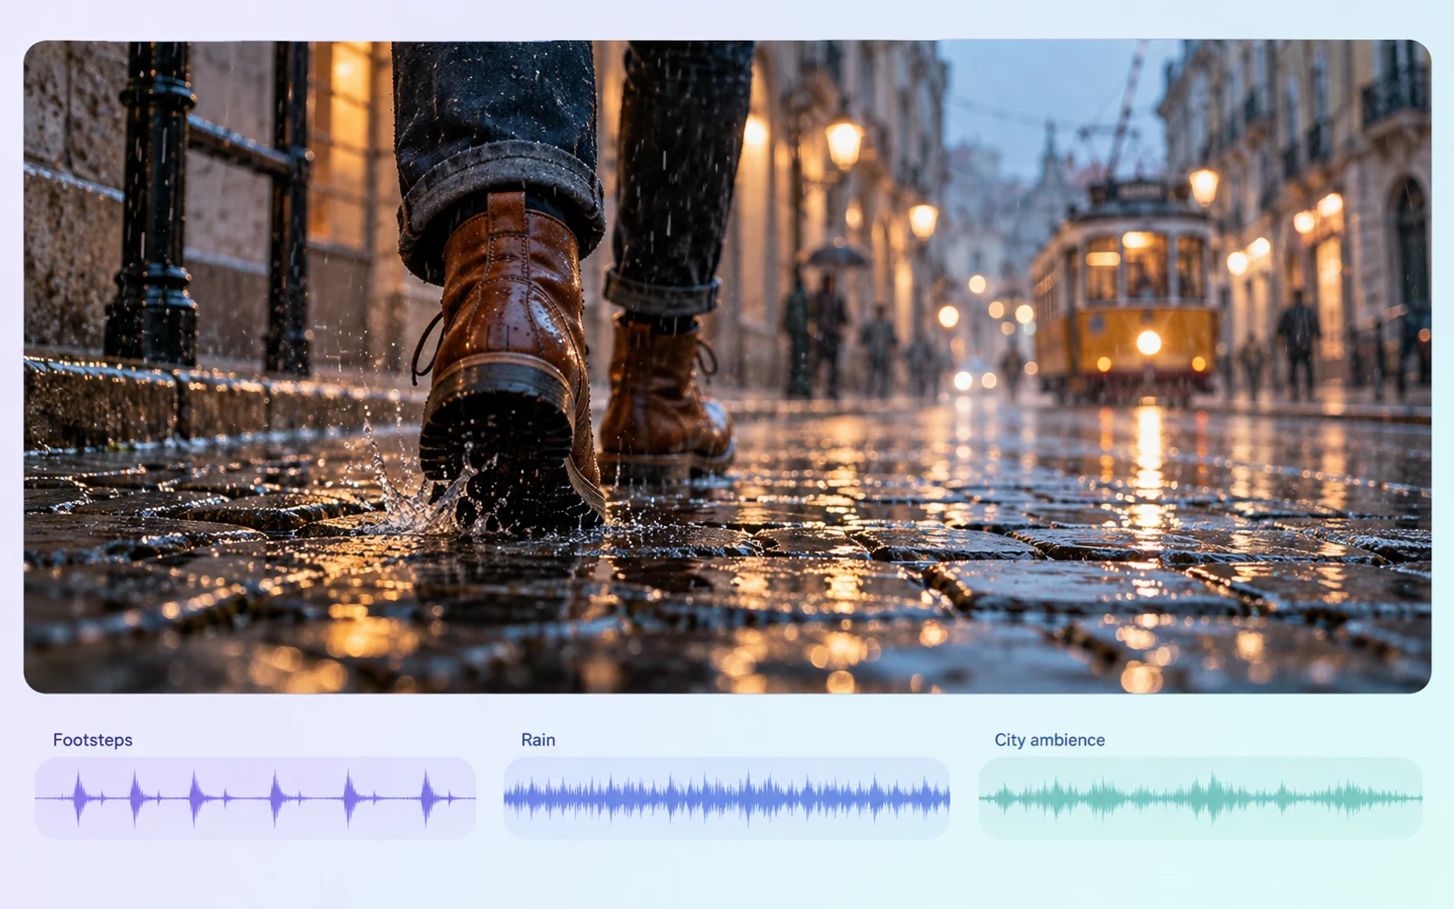Click the Footsteps label
Viewport: 1454px width, 909px height.
point(93,740)
